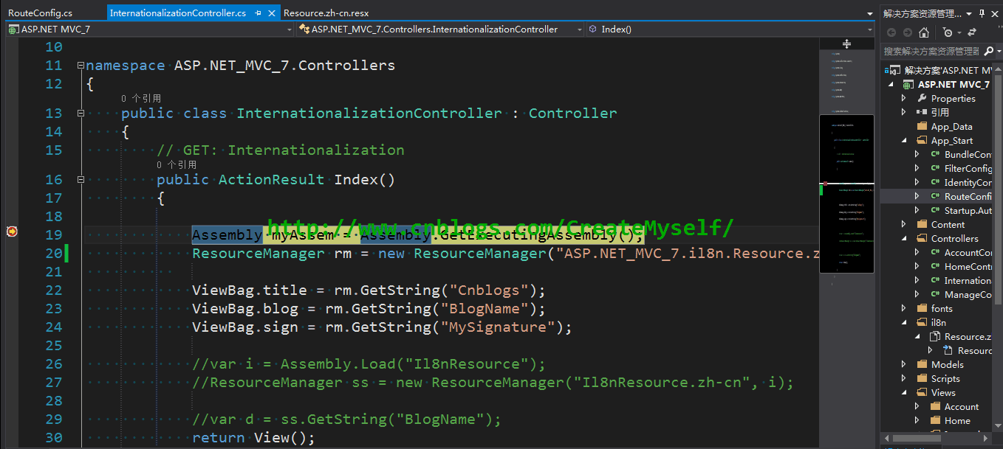Click the '0 个引用' CodeLens above Index()
The height and width of the screenshot is (449, 1003).
(x=177, y=164)
